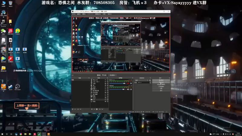Image resolution: width=242 pixels, height=136 pixels.
Task: Open Steam desktop shortcut
Action: 11,87
